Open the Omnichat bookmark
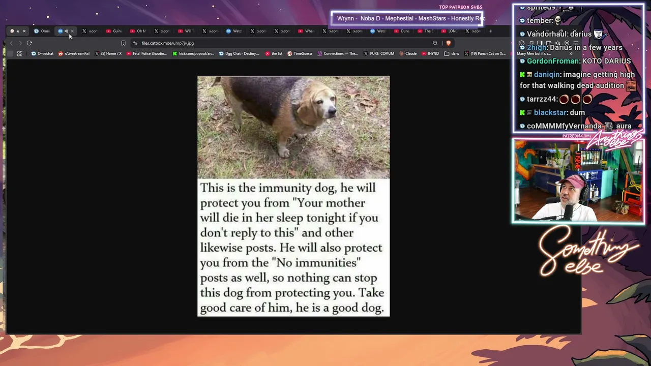This screenshot has height=366, width=651. [x=42, y=53]
